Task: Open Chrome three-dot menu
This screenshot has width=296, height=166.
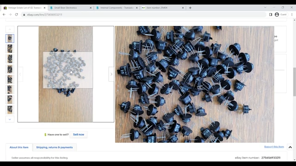Action: click(x=292, y=14)
